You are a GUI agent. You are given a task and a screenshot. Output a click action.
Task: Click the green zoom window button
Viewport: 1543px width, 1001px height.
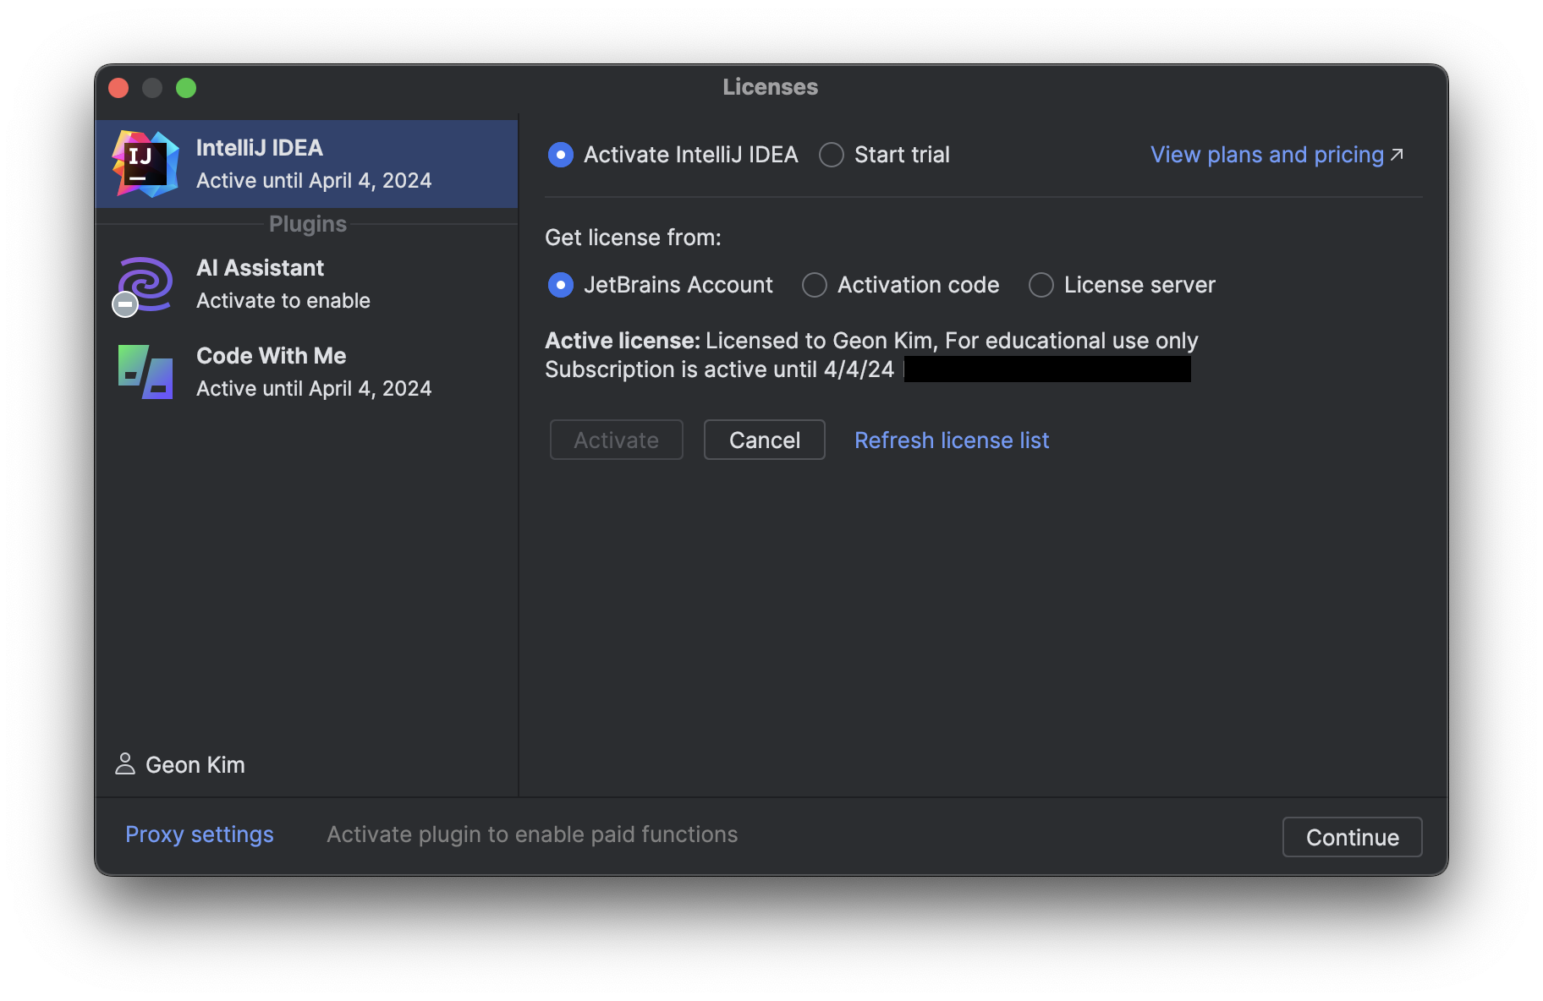[x=186, y=88]
